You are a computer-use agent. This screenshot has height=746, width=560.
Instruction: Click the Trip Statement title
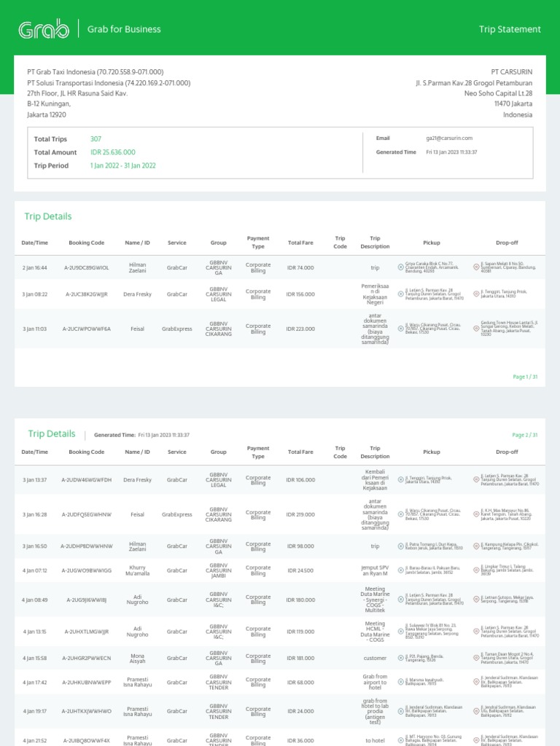click(510, 29)
